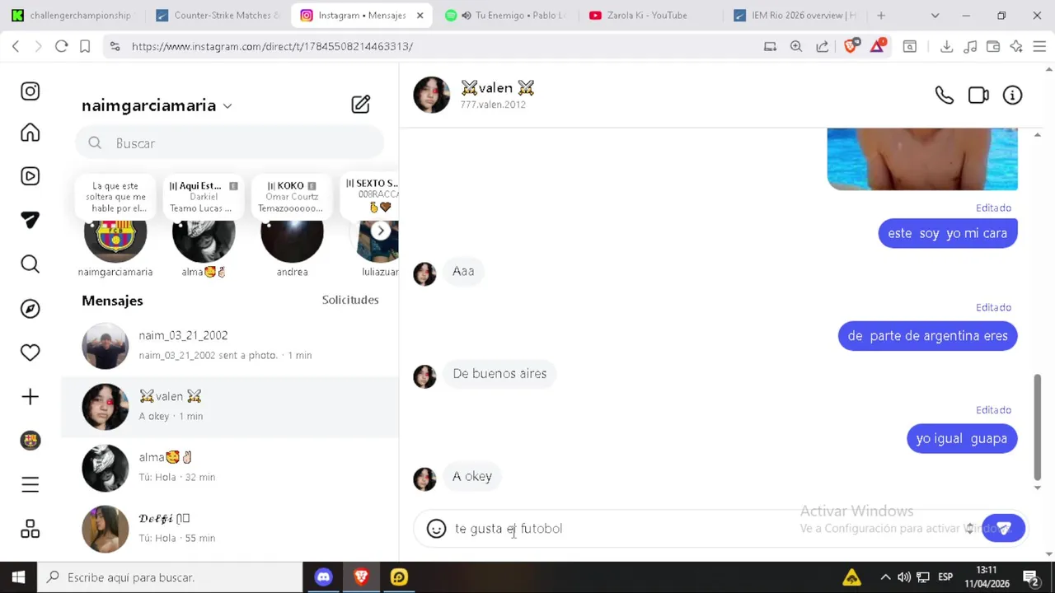Open the Explore compass icon
The image size is (1055, 593).
click(30, 309)
